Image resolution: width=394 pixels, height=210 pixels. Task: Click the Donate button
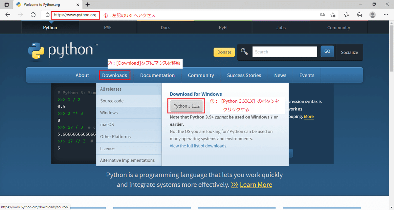pos(224,52)
